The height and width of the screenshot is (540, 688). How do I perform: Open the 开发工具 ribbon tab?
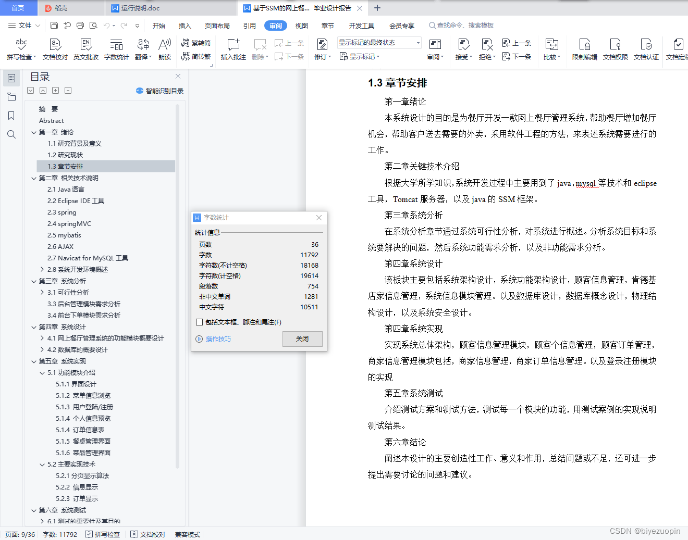362,26
